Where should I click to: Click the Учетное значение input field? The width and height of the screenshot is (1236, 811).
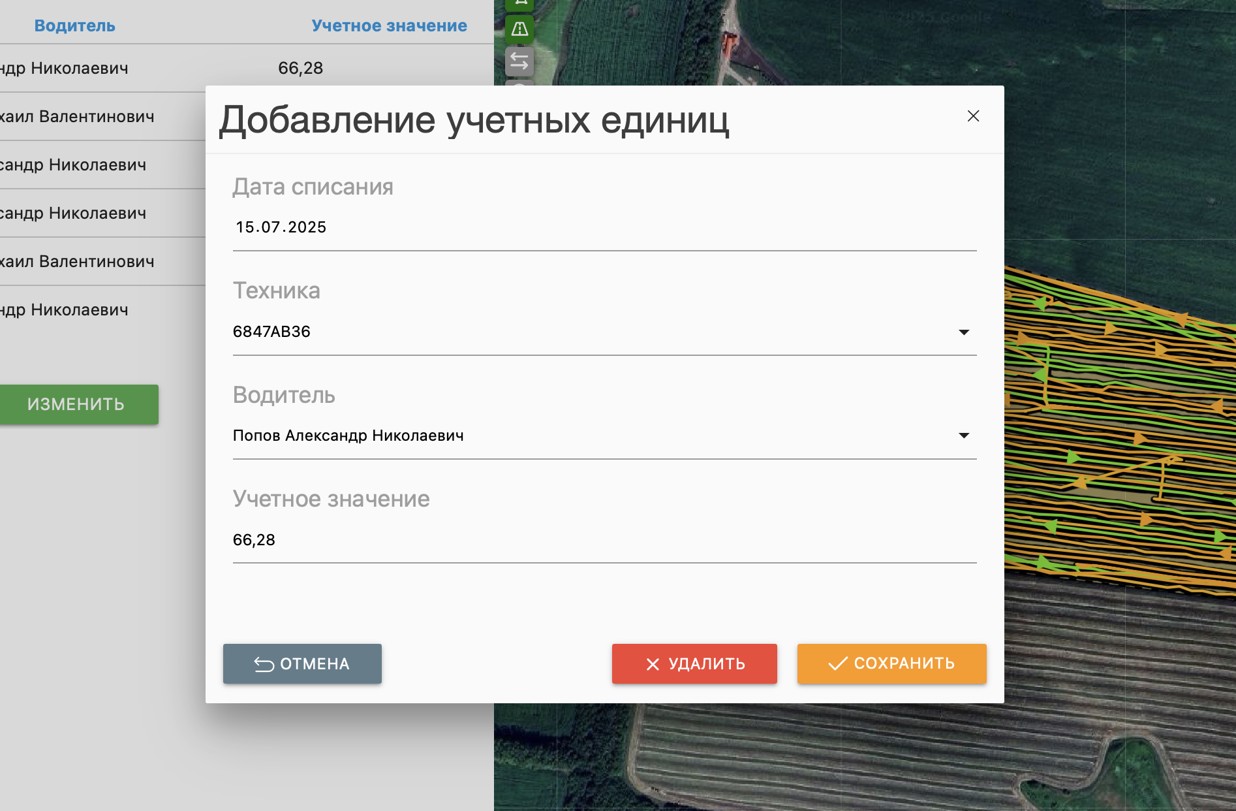click(604, 540)
